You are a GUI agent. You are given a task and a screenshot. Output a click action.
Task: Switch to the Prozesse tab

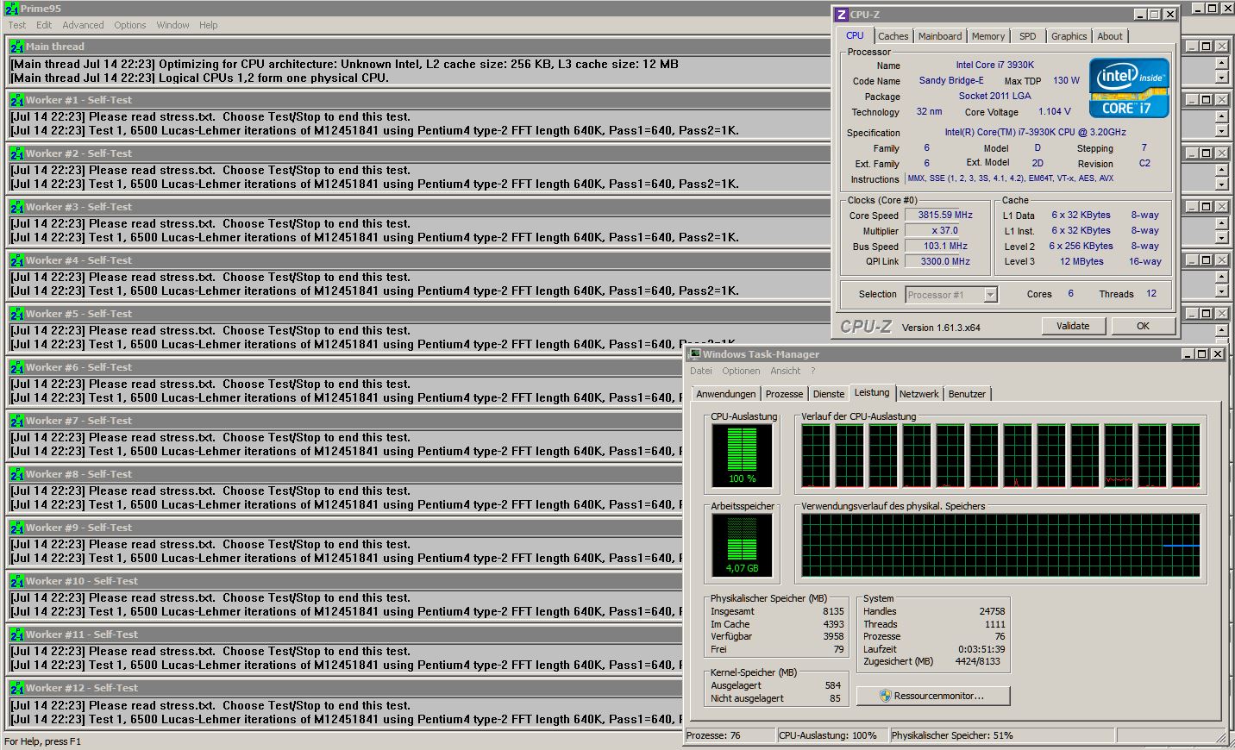pyautogui.click(x=784, y=394)
